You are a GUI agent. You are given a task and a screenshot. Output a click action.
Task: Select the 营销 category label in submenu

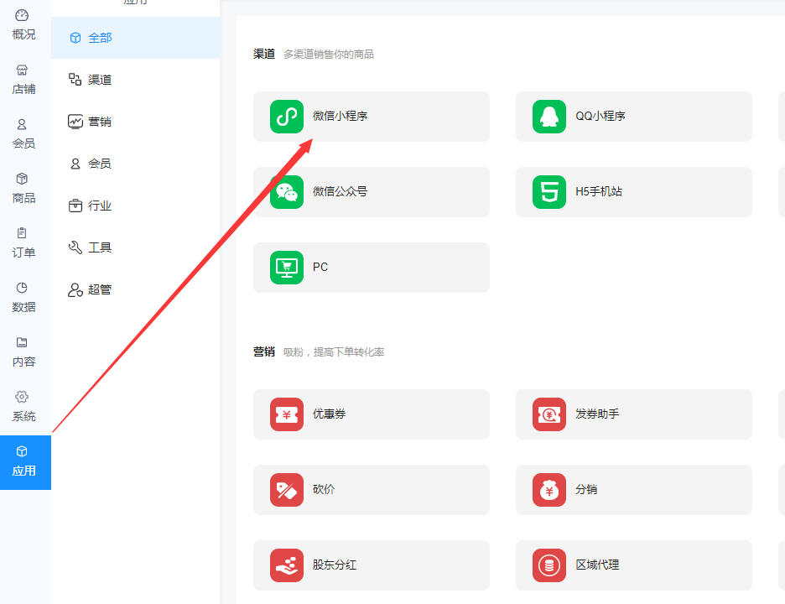pyautogui.click(x=100, y=122)
